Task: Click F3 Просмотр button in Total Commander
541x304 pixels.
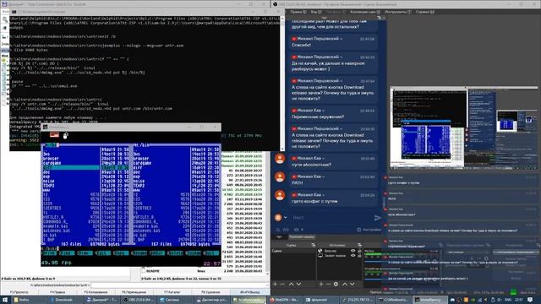Action: tap(19, 292)
